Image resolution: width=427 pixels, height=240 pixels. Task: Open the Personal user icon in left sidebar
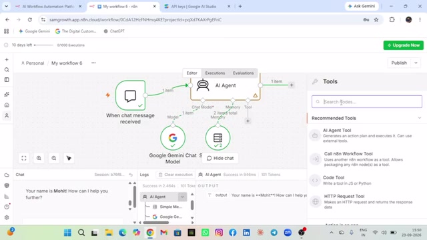pos(7,115)
